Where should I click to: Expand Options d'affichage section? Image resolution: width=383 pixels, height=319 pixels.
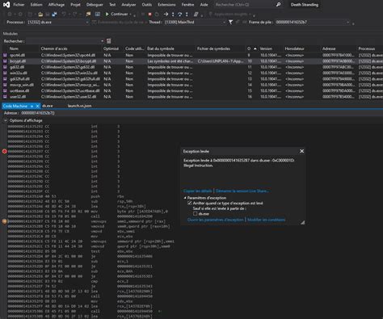(x=6, y=120)
